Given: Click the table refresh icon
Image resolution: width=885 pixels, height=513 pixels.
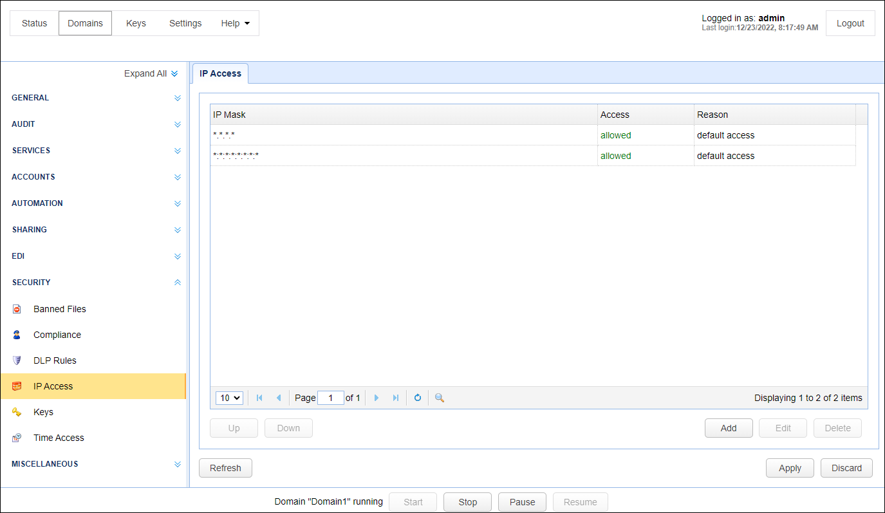Looking at the screenshot, I should tap(418, 398).
